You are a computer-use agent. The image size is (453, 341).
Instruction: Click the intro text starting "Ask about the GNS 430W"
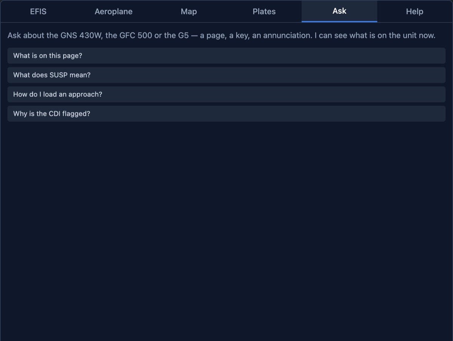click(221, 35)
